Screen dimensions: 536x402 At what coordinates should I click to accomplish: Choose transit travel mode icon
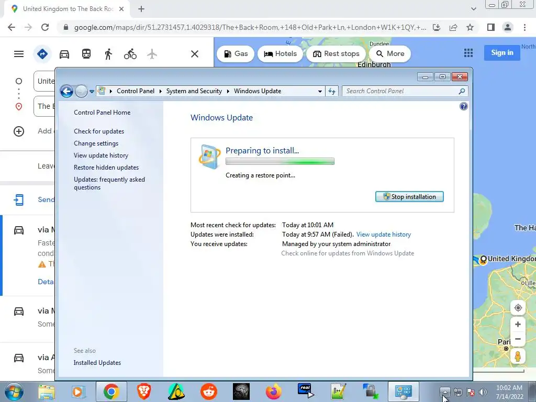click(86, 54)
